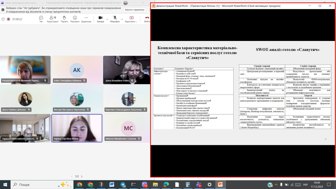Click the meeting privacy shield icon

point(3,19)
